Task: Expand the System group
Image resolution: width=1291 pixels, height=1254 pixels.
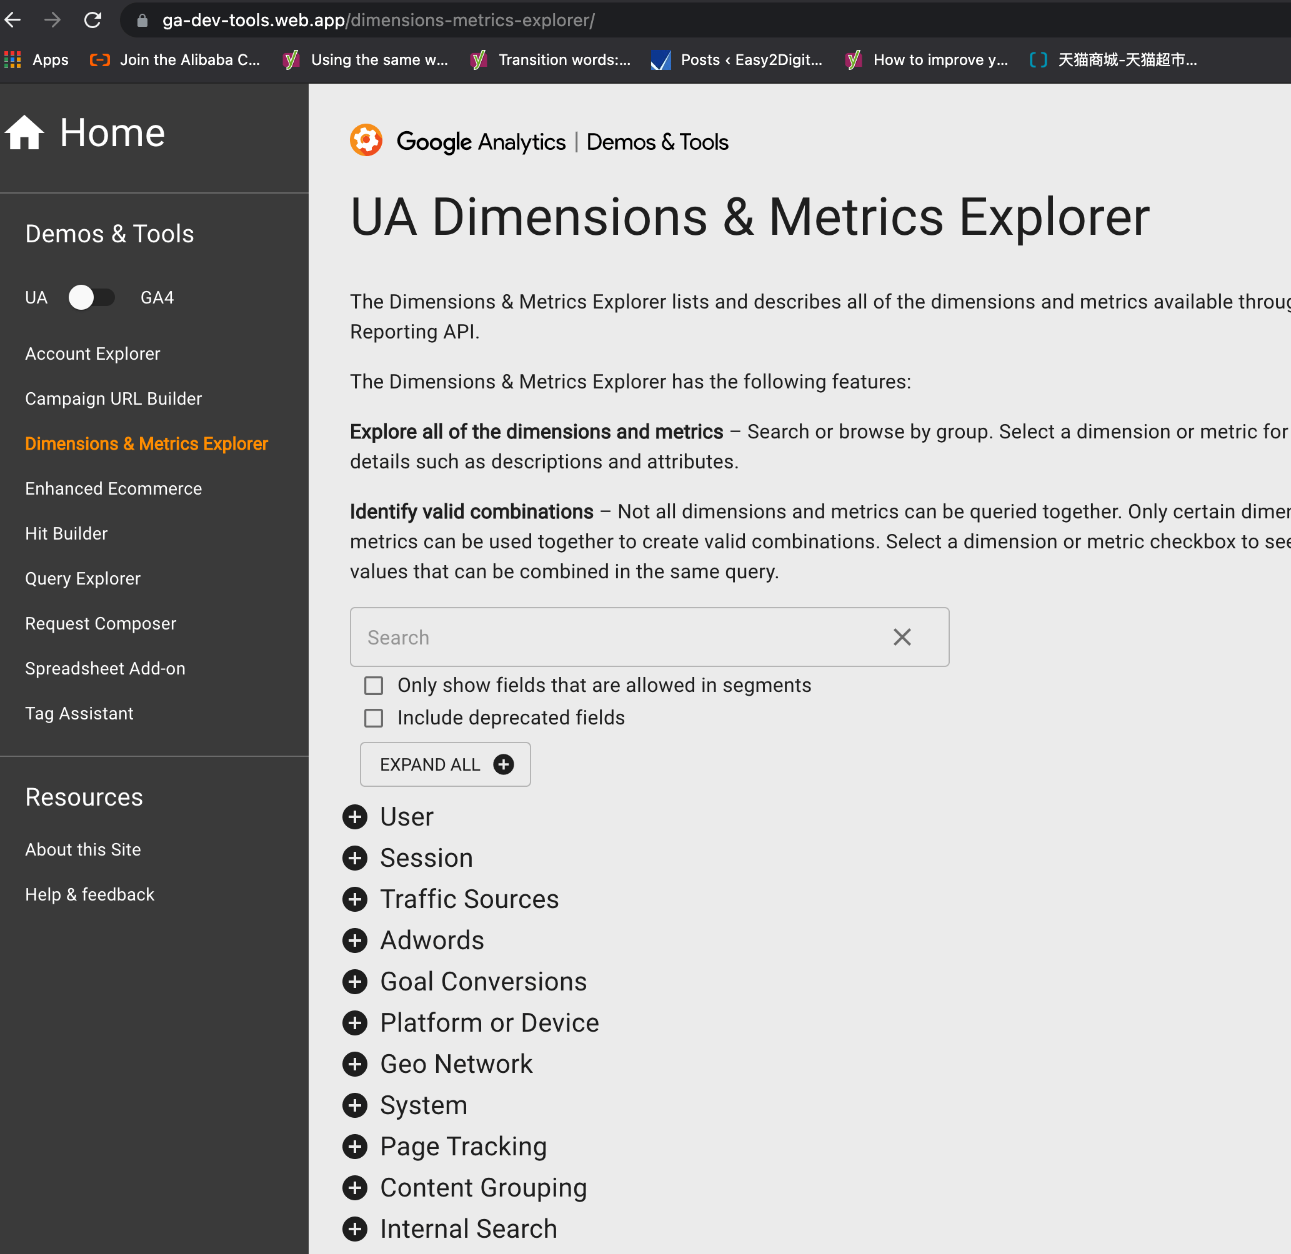Action: pyautogui.click(x=355, y=1105)
